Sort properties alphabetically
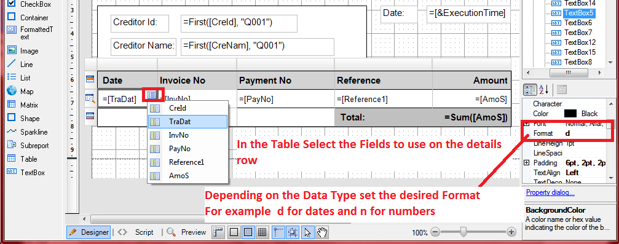Screen dimensions: 619x244 (x=544, y=89)
